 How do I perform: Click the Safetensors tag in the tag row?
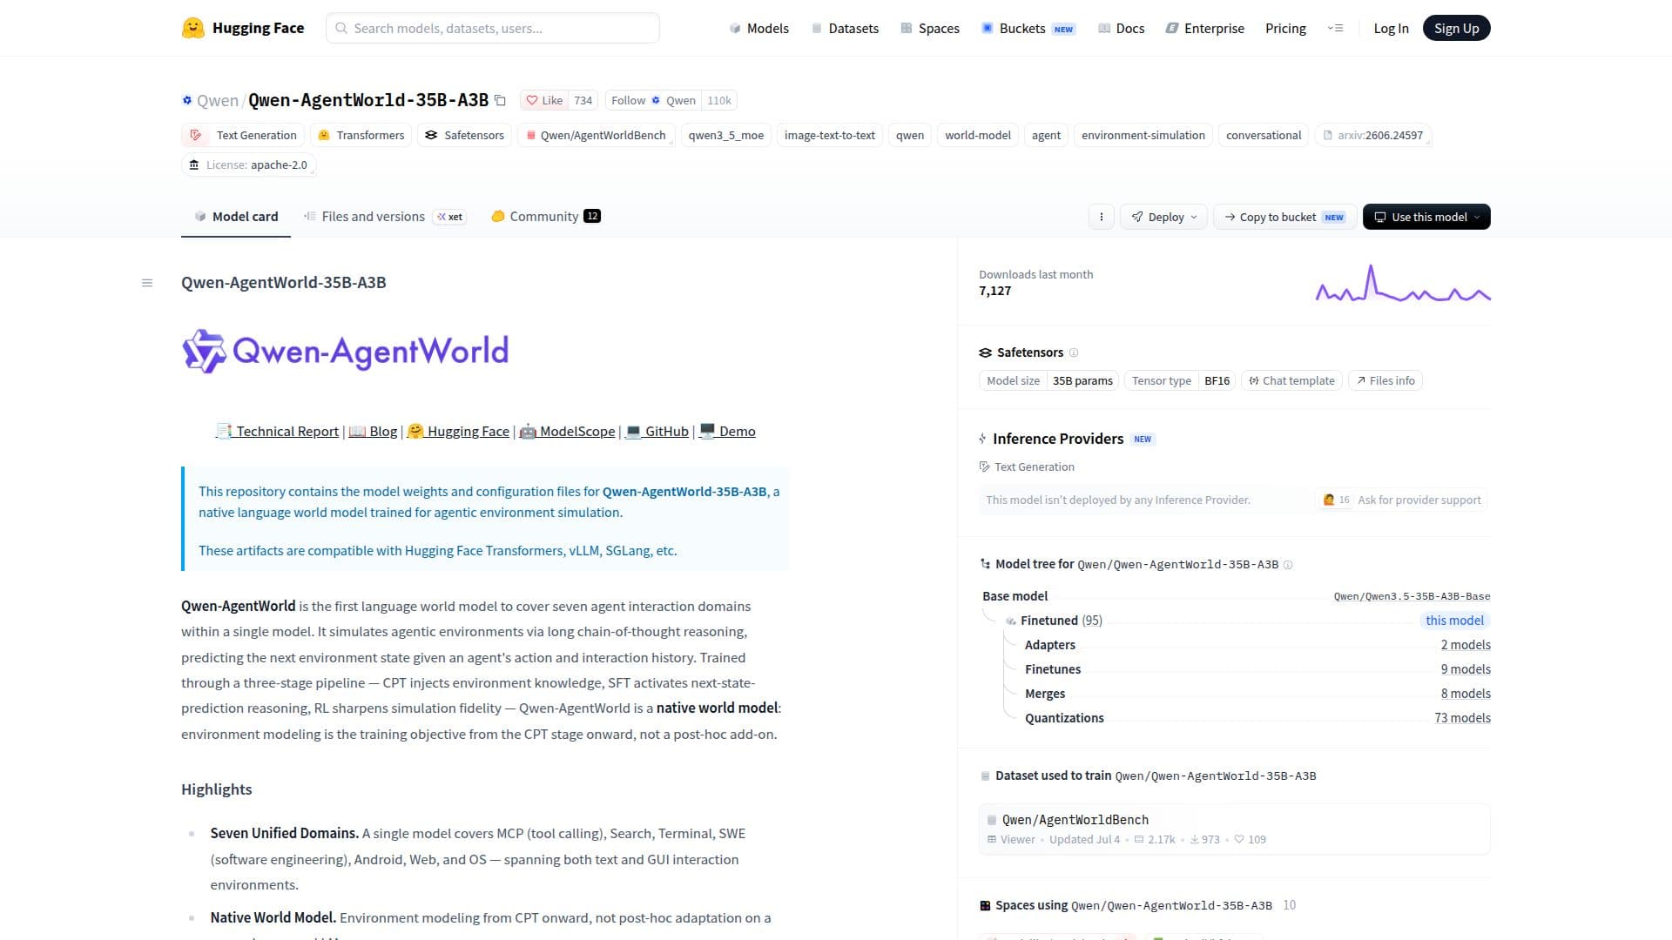click(464, 135)
